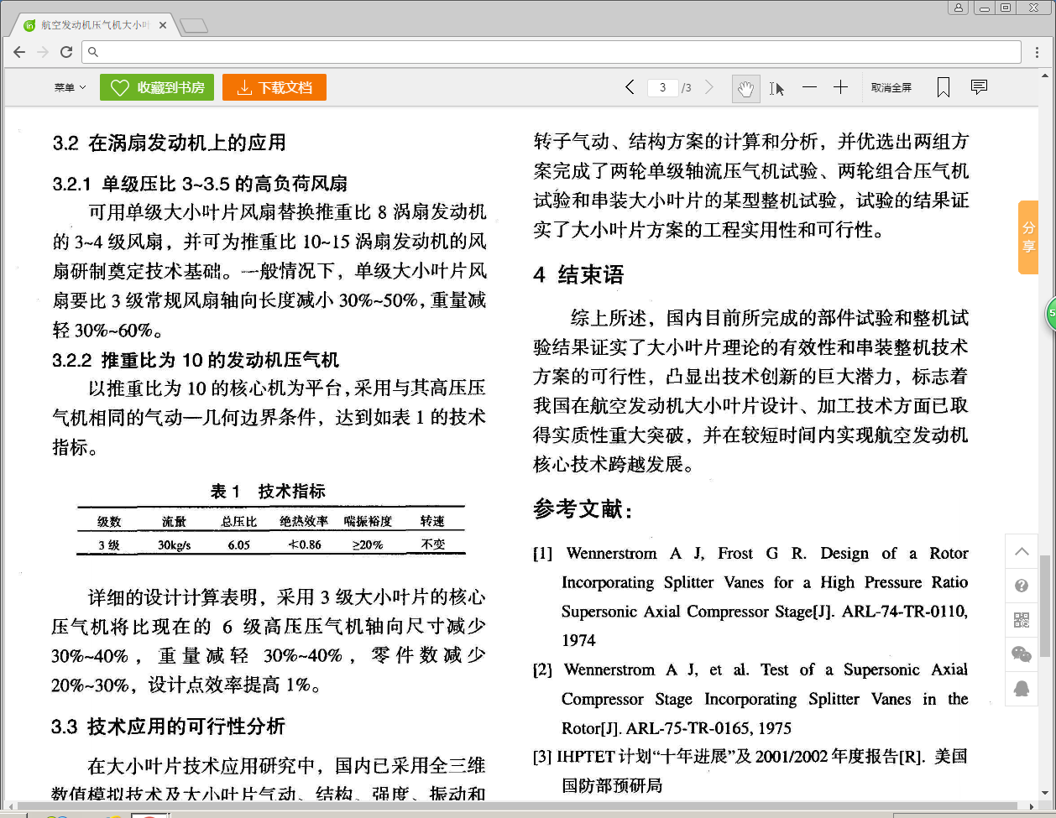Zoom in with the plus icon
This screenshot has width=1056, height=818.
coord(840,87)
